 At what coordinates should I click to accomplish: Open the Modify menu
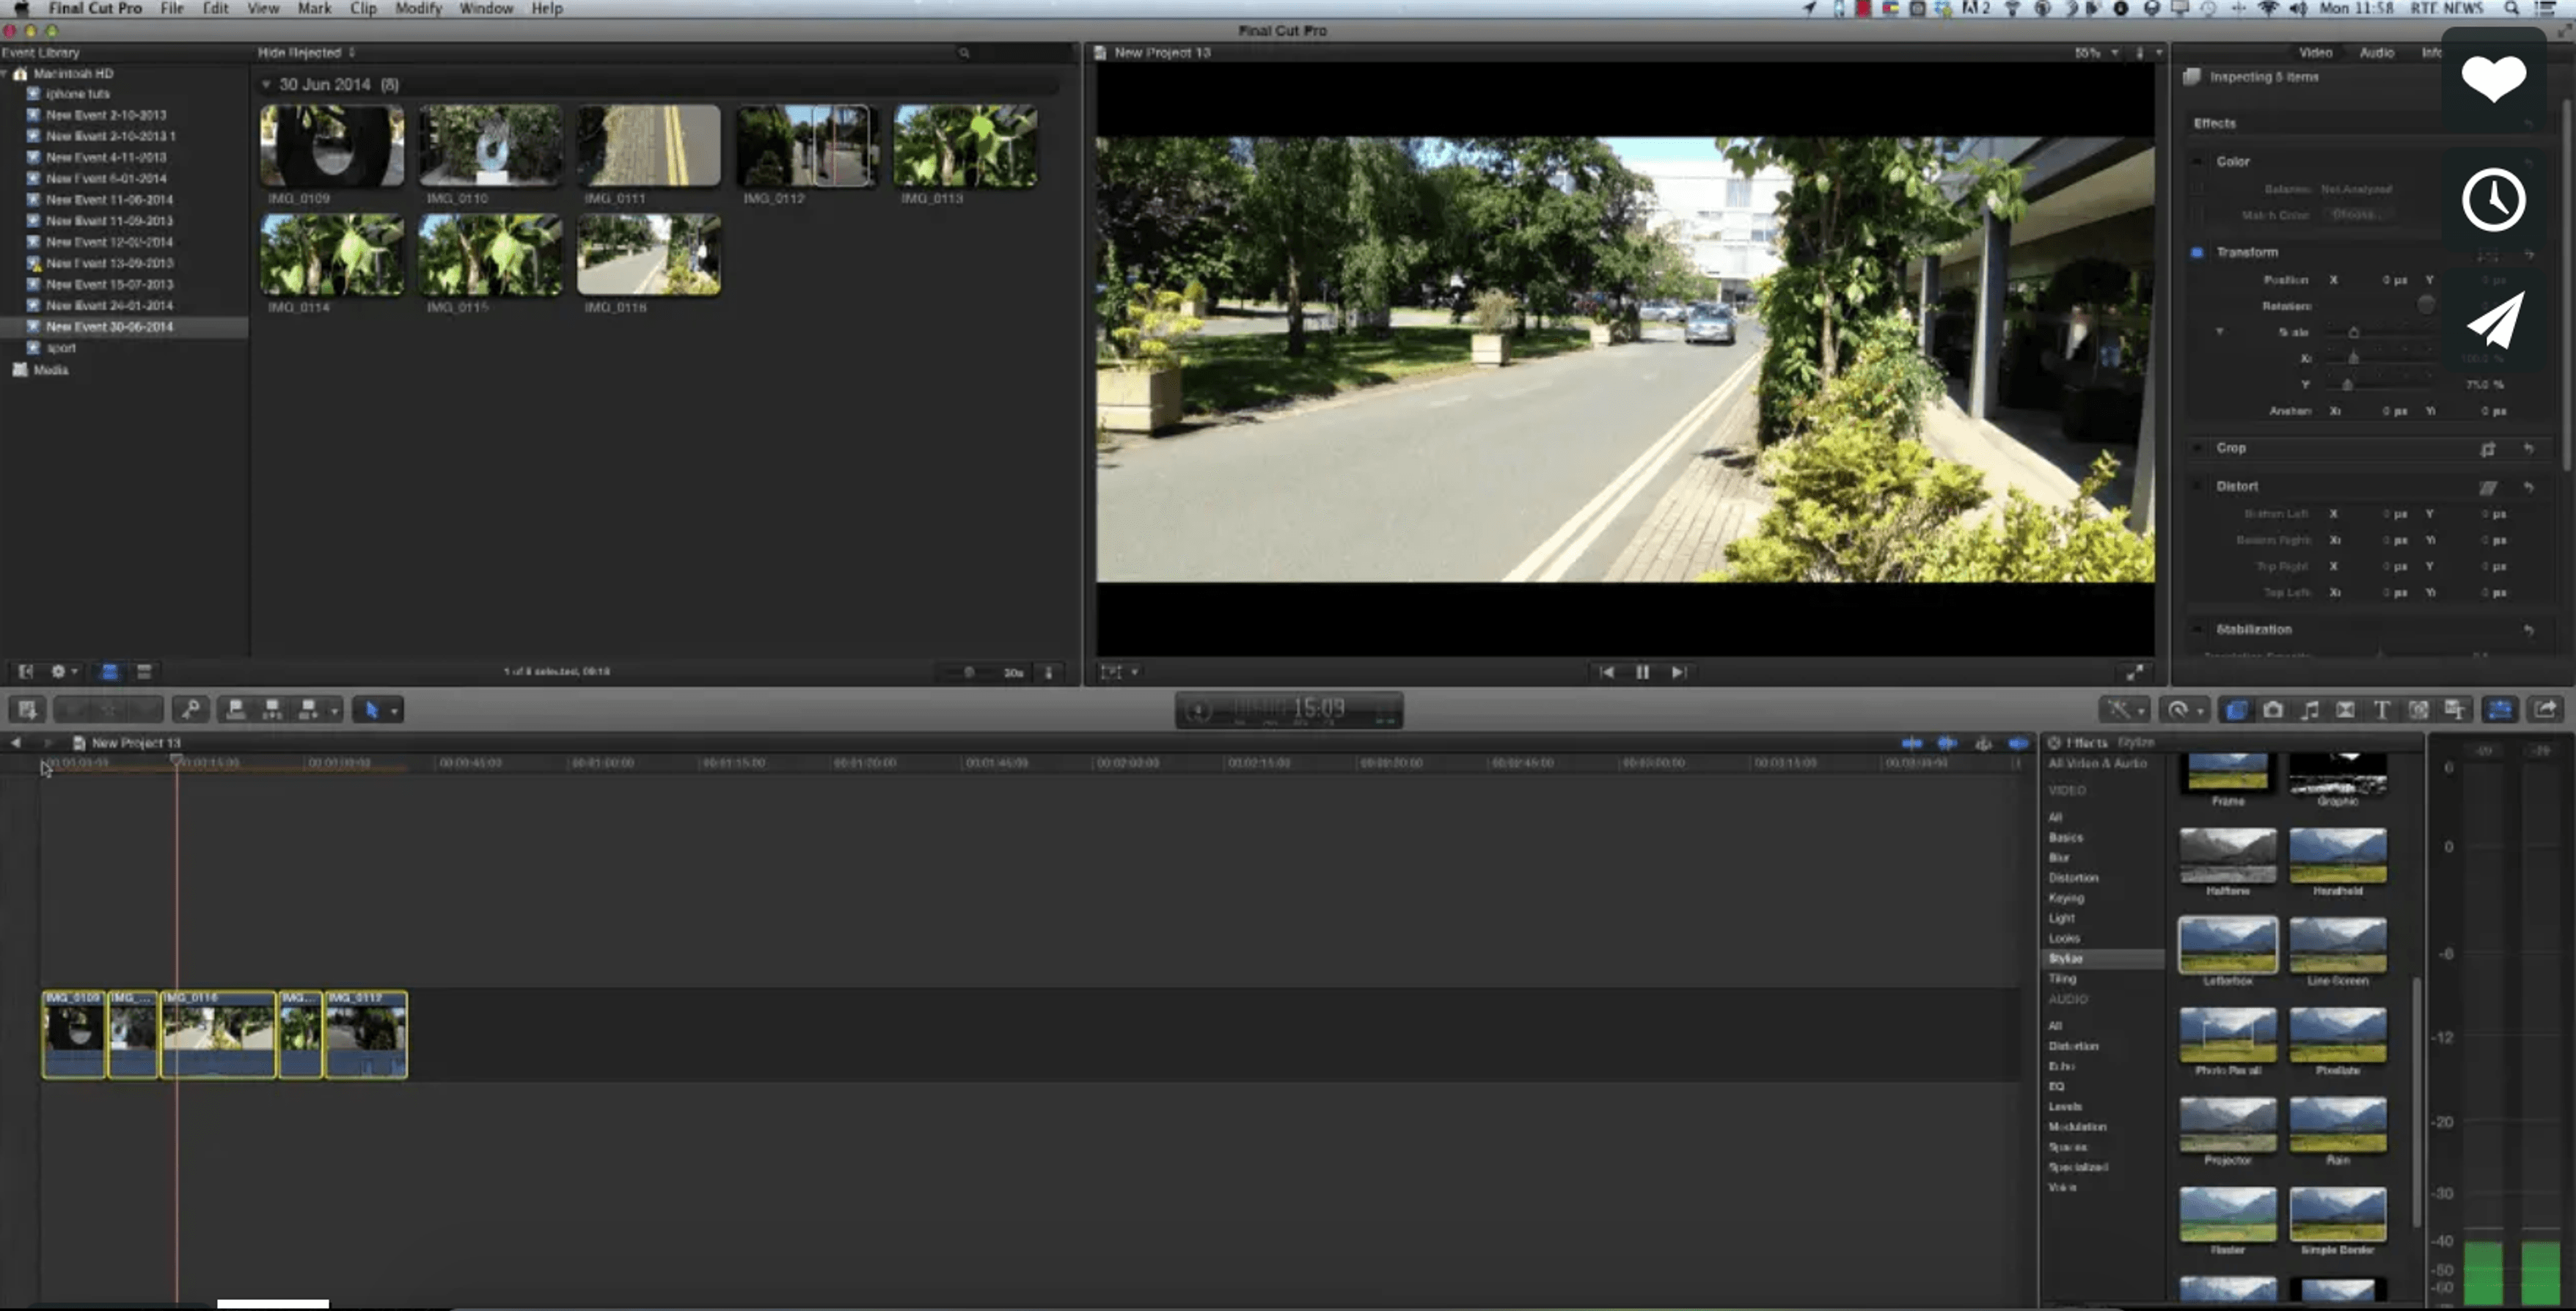coord(418,8)
